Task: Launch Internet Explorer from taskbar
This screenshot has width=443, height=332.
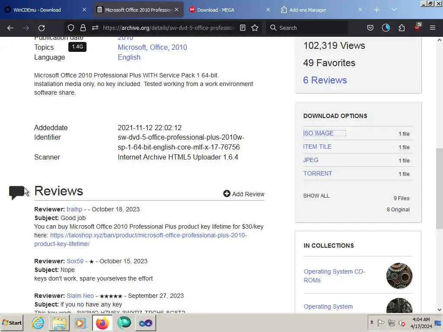Action: [x=38, y=322]
